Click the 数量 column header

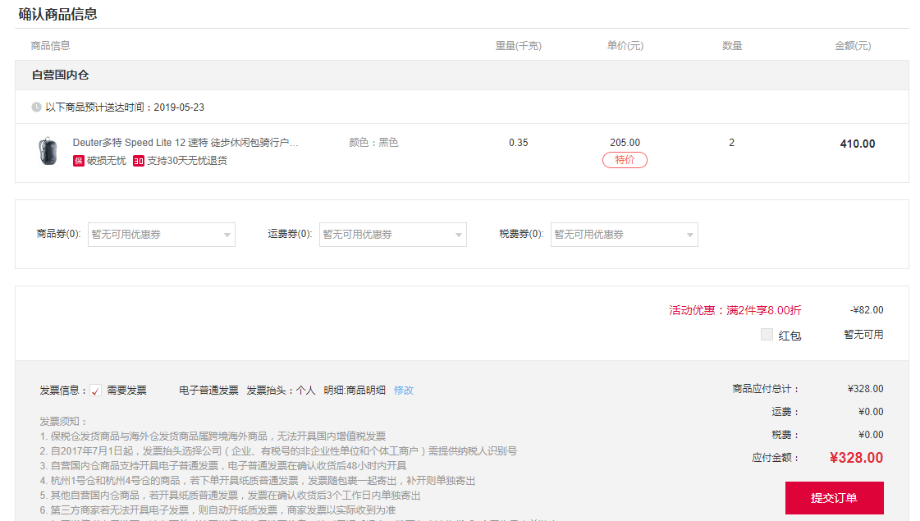click(x=732, y=46)
